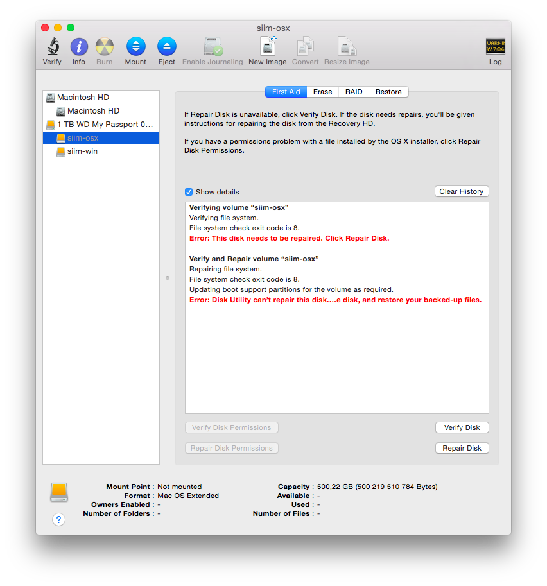The image size is (547, 586).
Task: Click the Convert toolbar icon
Action: coord(306,46)
